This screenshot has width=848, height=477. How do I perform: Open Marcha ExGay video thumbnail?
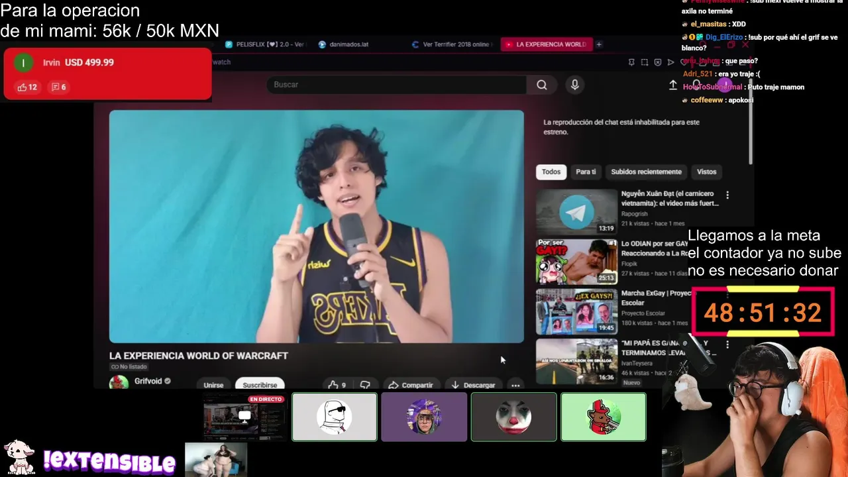[576, 311]
